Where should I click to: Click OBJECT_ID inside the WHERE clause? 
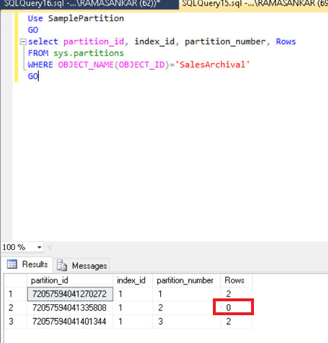click(x=142, y=65)
